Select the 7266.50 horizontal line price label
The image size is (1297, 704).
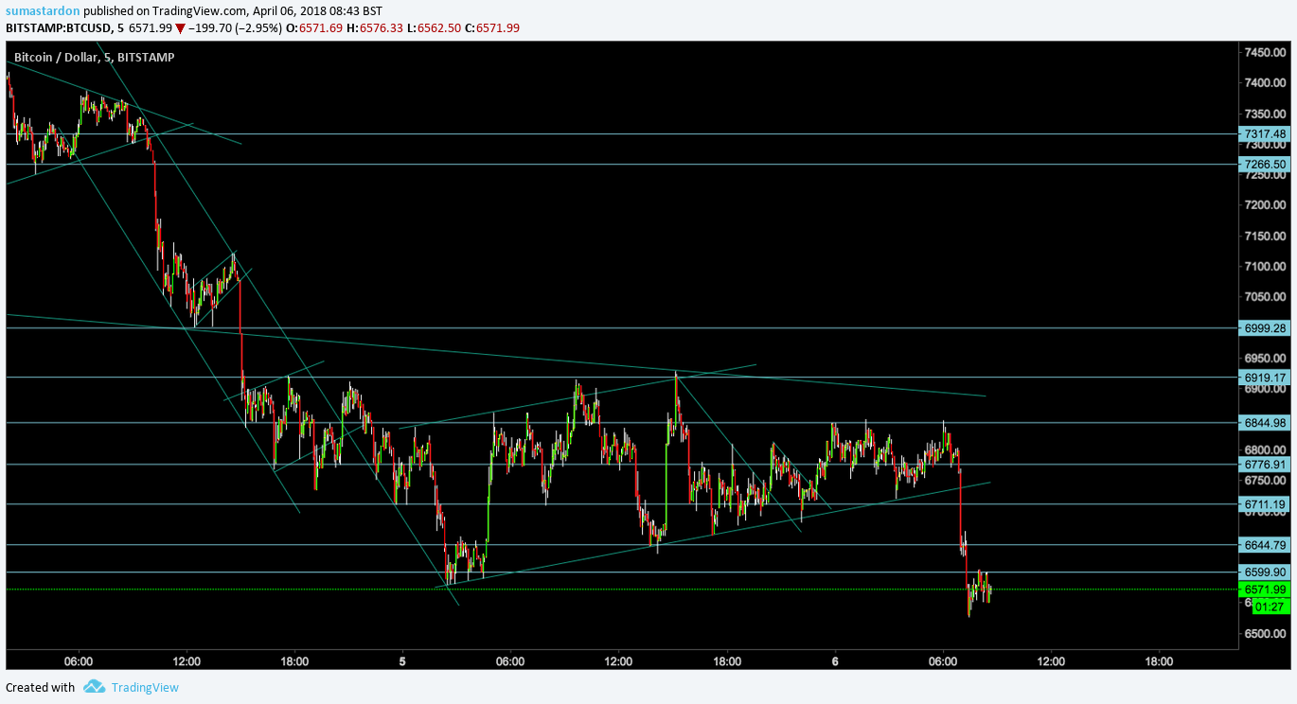coord(1265,165)
